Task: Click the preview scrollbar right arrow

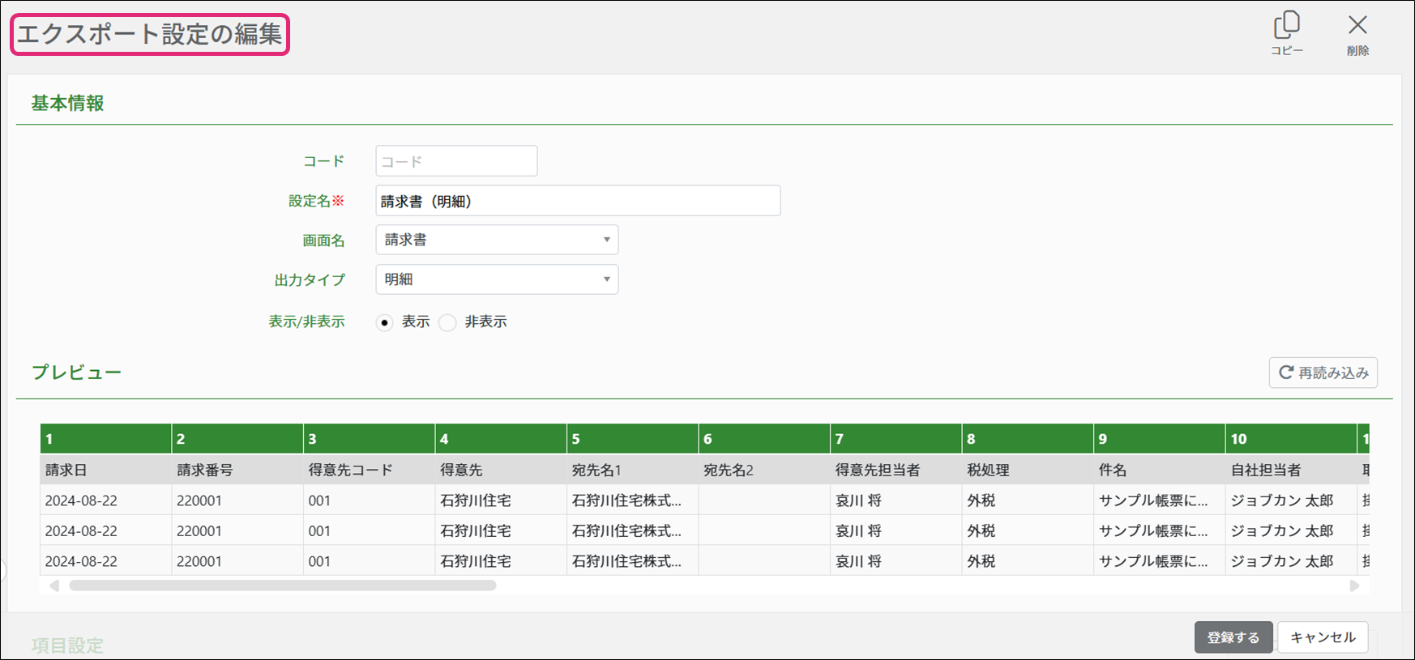Action: (1354, 585)
